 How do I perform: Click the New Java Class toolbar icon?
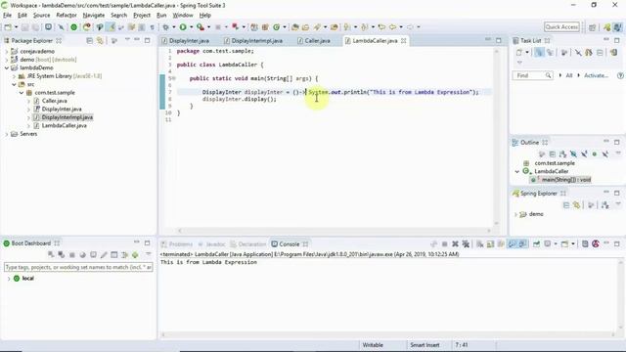click(x=276, y=27)
